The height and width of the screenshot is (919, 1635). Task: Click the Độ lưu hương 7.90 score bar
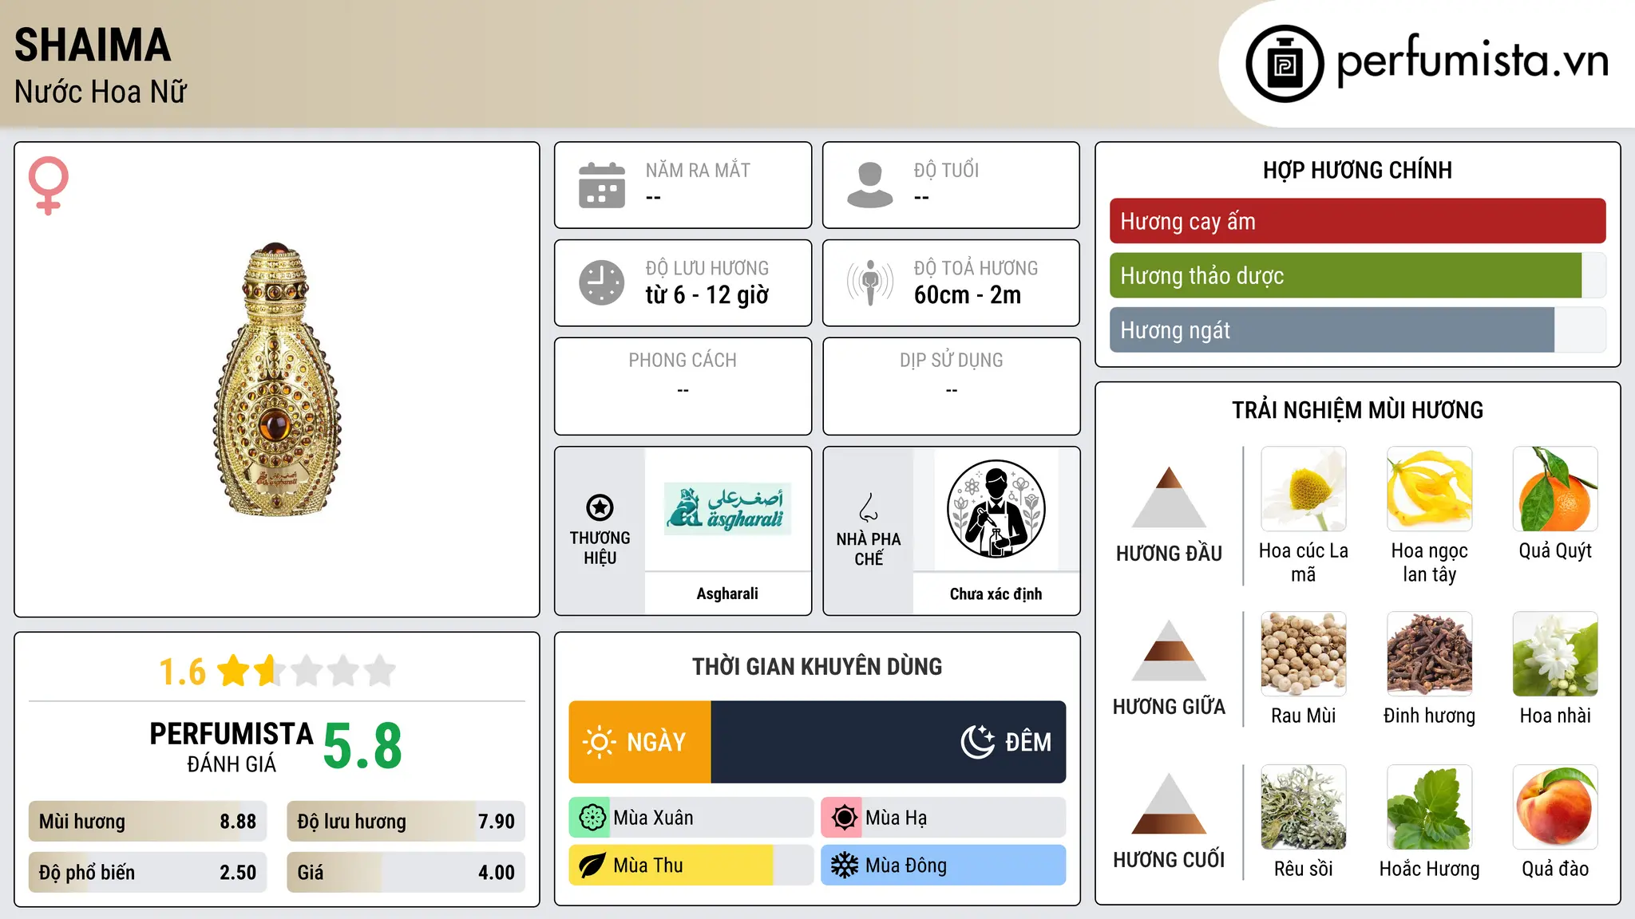coord(406,821)
